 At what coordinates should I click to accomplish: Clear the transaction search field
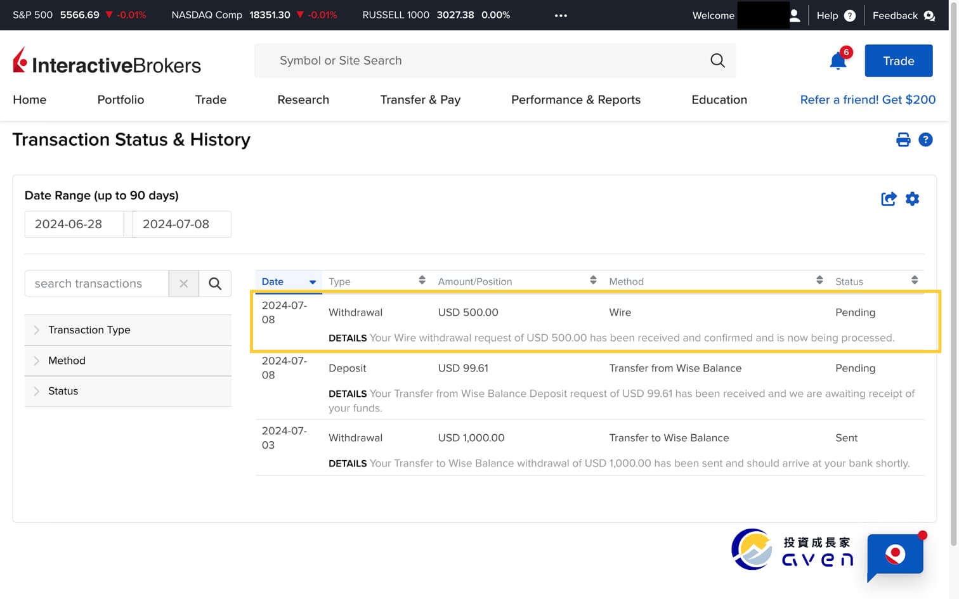184,283
